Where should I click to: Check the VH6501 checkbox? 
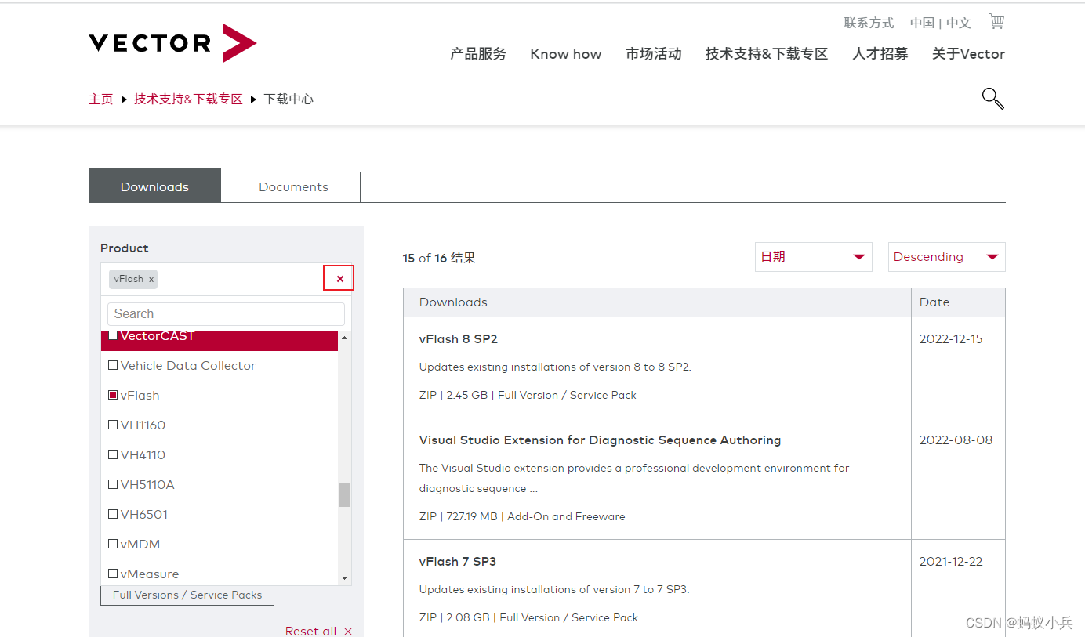[x=113, y=514]
